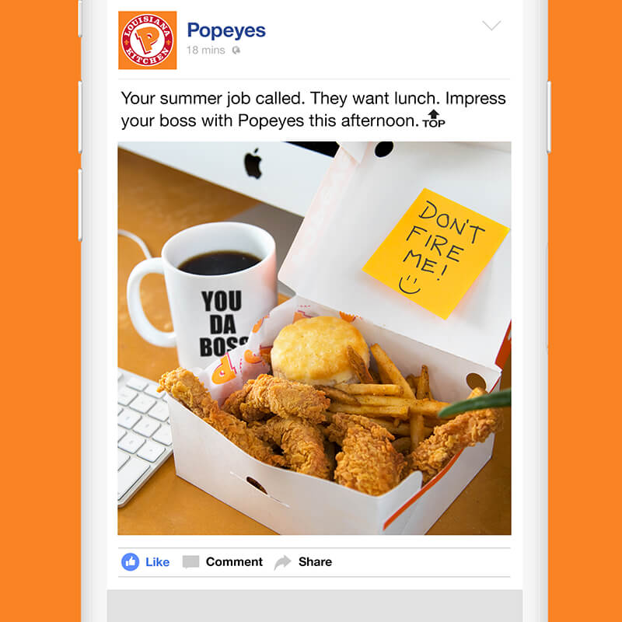Viewport: 622px width, 622px height.
Task: Select the Share text button
Action: [x=315, y=561]
